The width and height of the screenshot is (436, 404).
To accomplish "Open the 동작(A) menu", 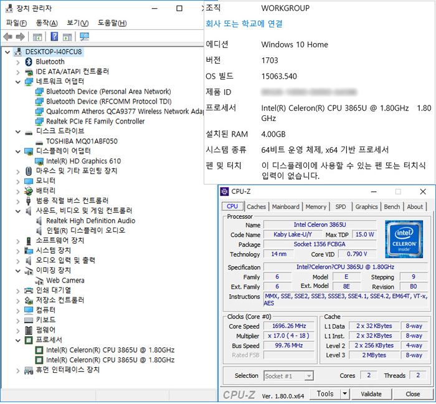I will coord(47,23).
